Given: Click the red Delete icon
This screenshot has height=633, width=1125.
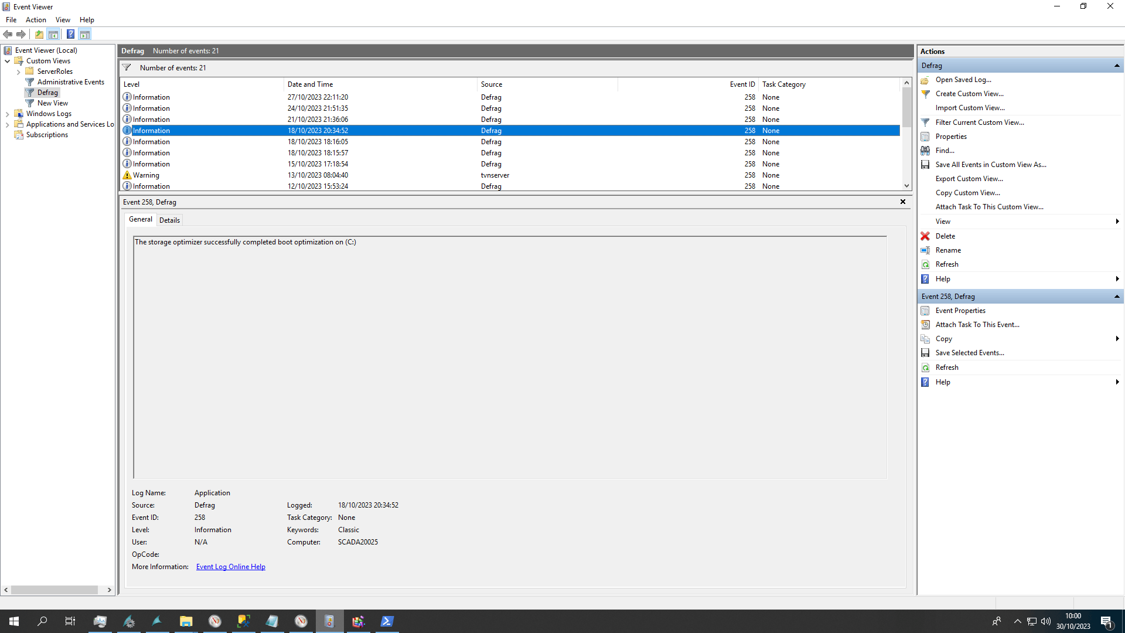Looking at the screenshot, I should (925, 236).
